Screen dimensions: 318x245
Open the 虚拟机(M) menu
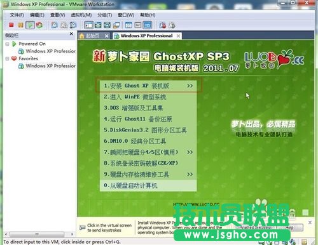coord(81,15)
